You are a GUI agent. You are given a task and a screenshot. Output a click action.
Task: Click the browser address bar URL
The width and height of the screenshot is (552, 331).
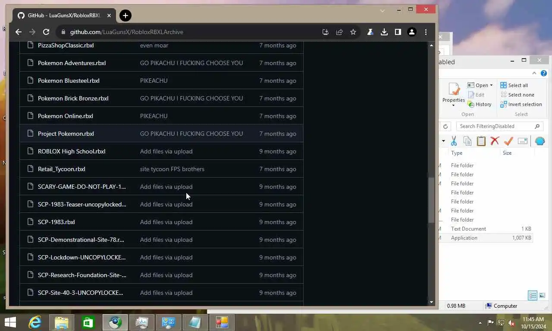tap(126, 32)
